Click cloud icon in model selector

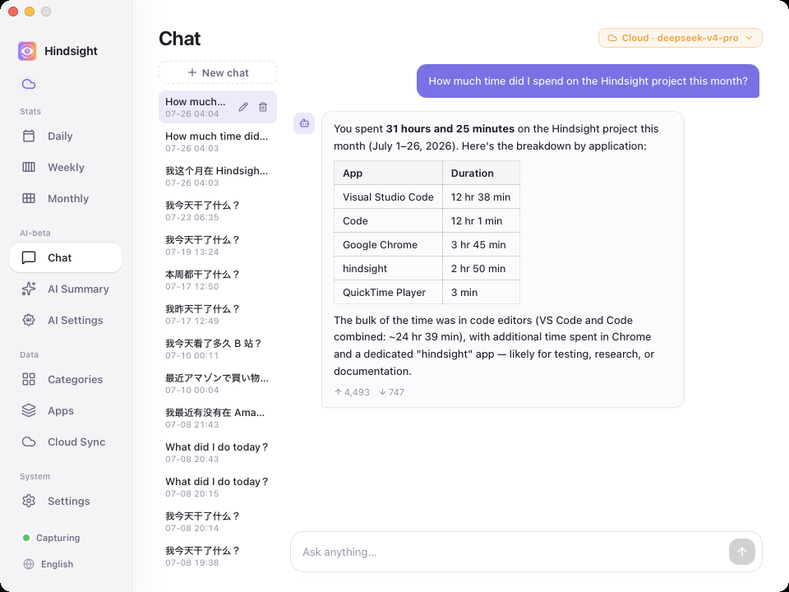tap(611, 38)
